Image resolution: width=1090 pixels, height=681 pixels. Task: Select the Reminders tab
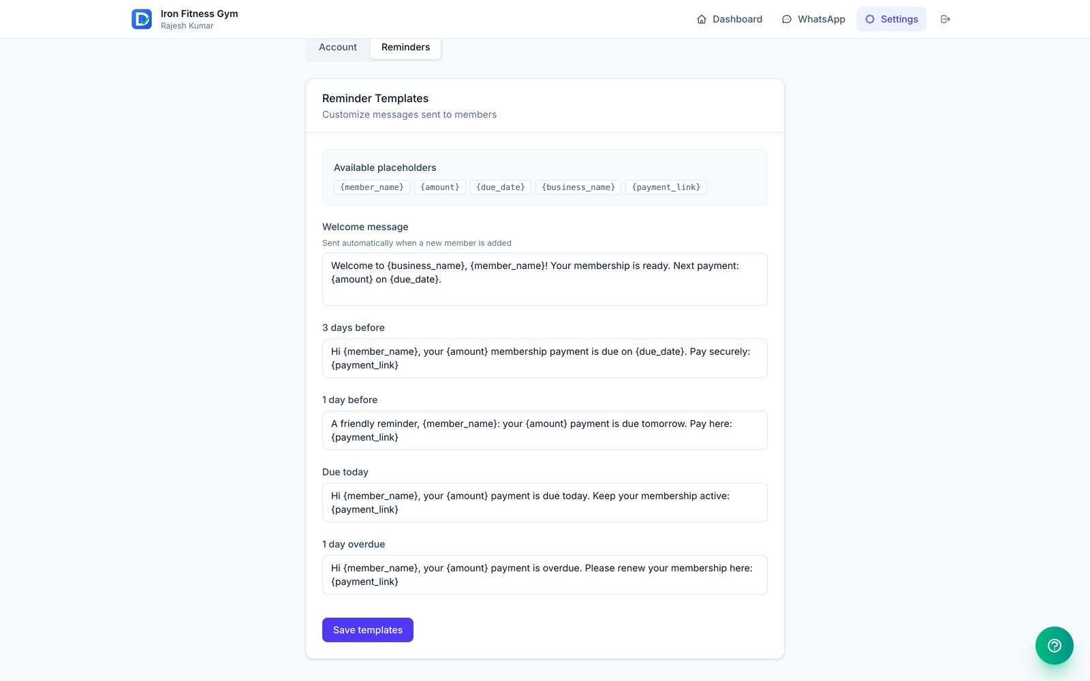click(x=405, y=47)
